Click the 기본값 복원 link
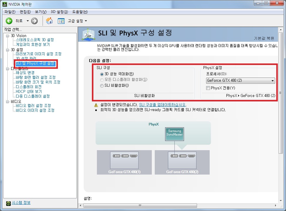The width and height of the screenshot is (286, 211). tap(264, 38)
